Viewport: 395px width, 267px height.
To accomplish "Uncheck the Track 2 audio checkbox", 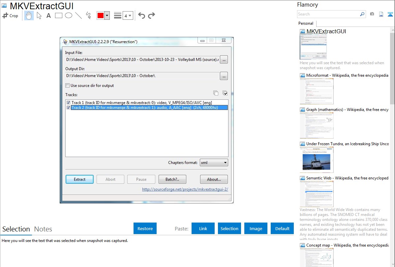I will (68, 108).
